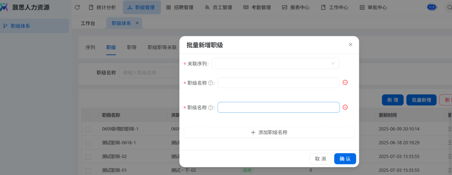Image resolution: width=452 pixels, height=175 pixels.
Task: Close the 批量新增职级 dialog
Action: point(350,45)
